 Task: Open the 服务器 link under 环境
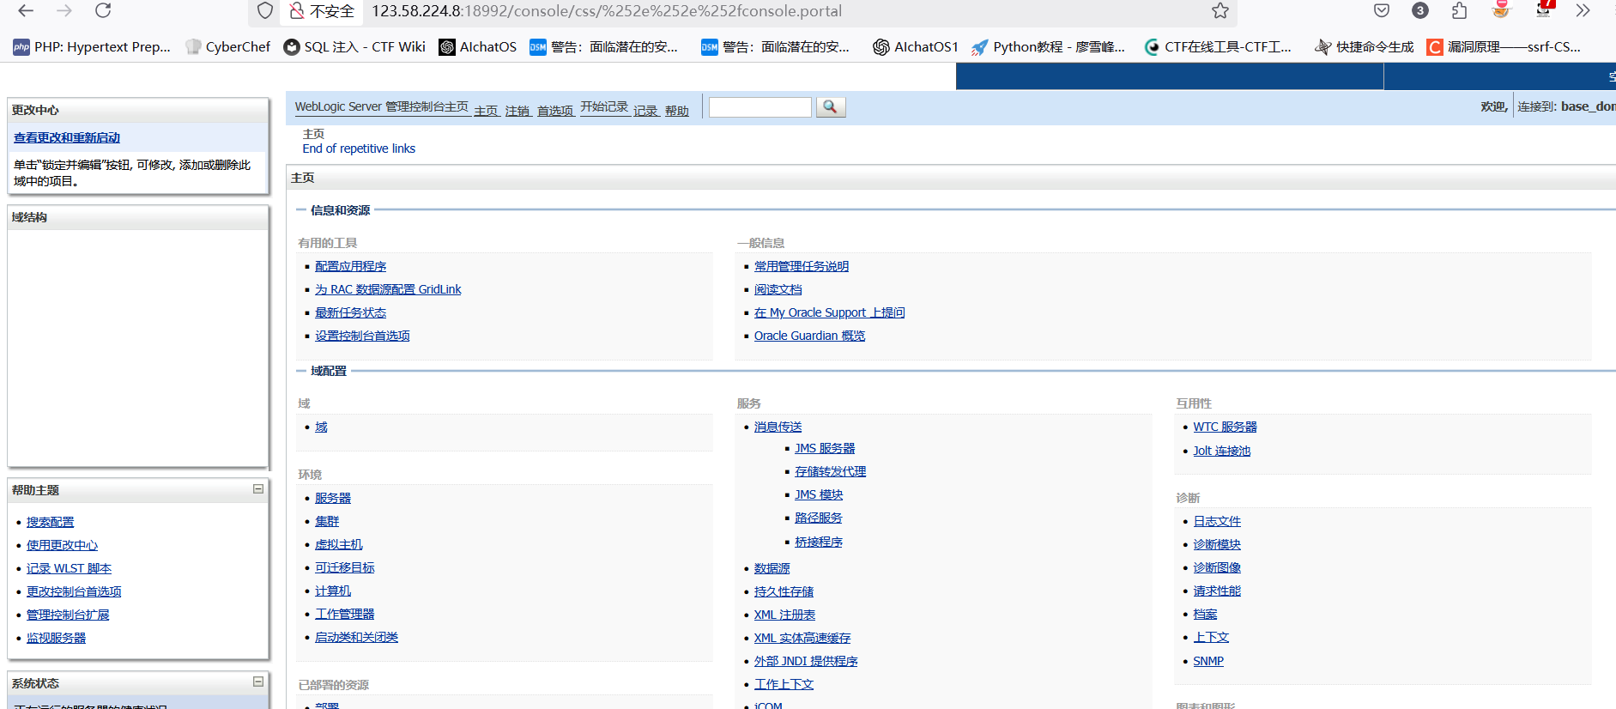click(333, 498)
